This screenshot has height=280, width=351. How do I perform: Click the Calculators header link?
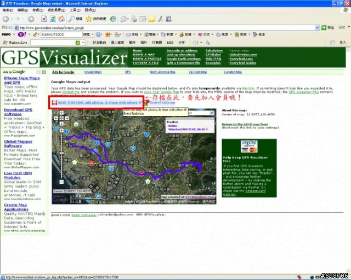(214, 50)
